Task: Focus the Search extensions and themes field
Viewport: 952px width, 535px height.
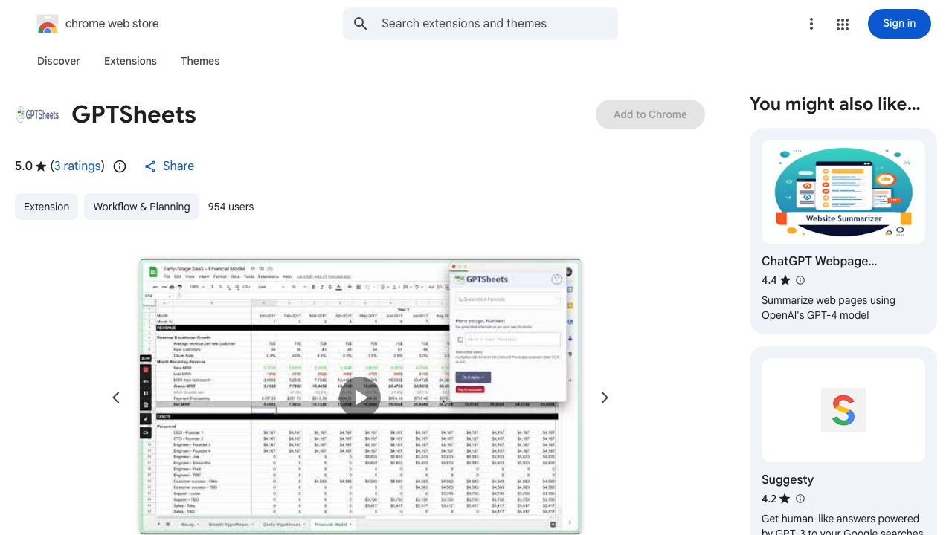Action: (480, 24)
